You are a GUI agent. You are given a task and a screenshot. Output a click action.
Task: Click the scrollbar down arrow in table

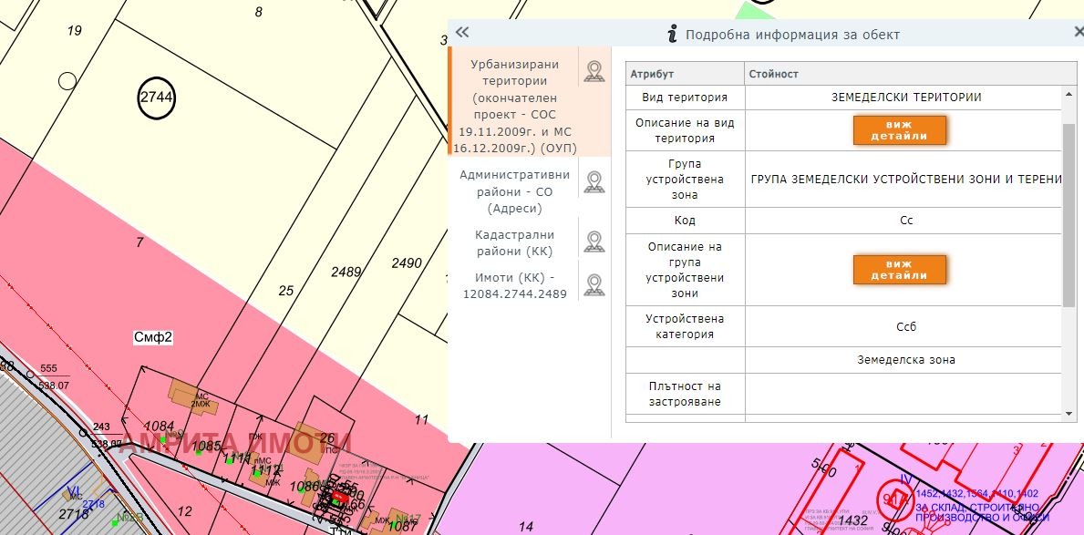[1069, 410]
